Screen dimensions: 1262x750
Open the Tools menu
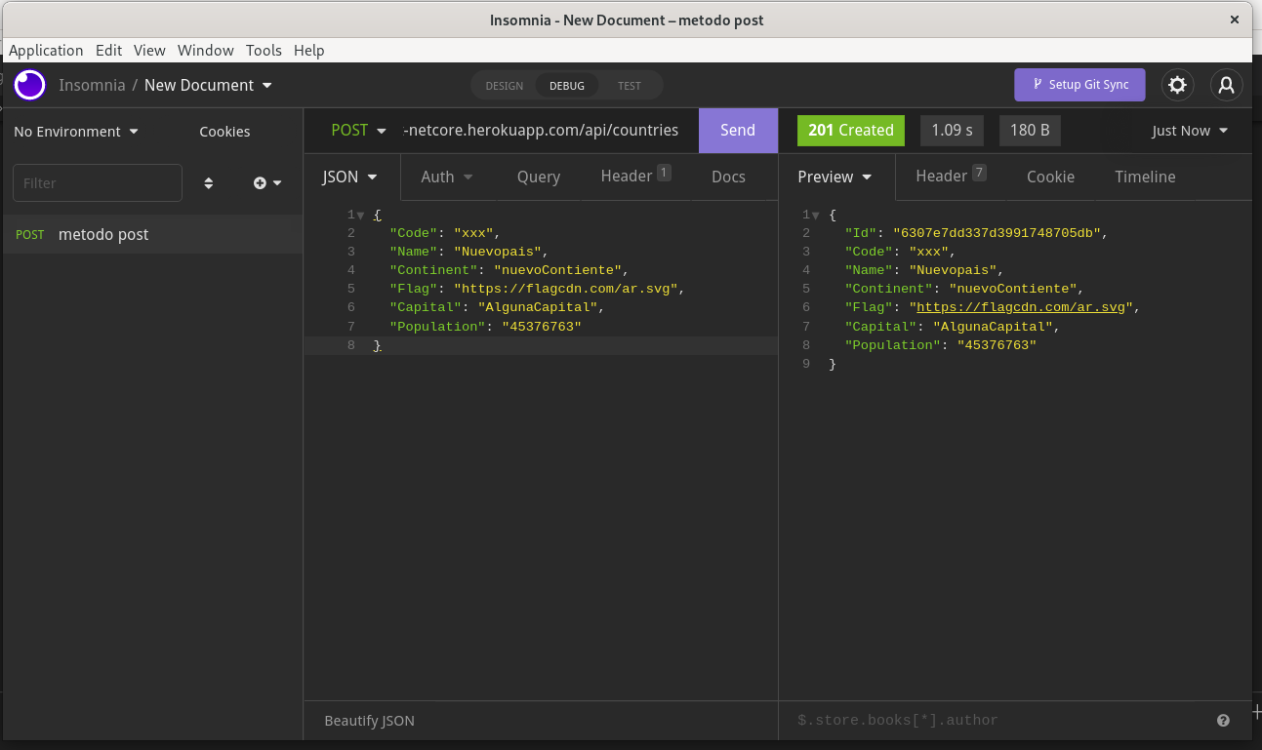click(264, 50)
